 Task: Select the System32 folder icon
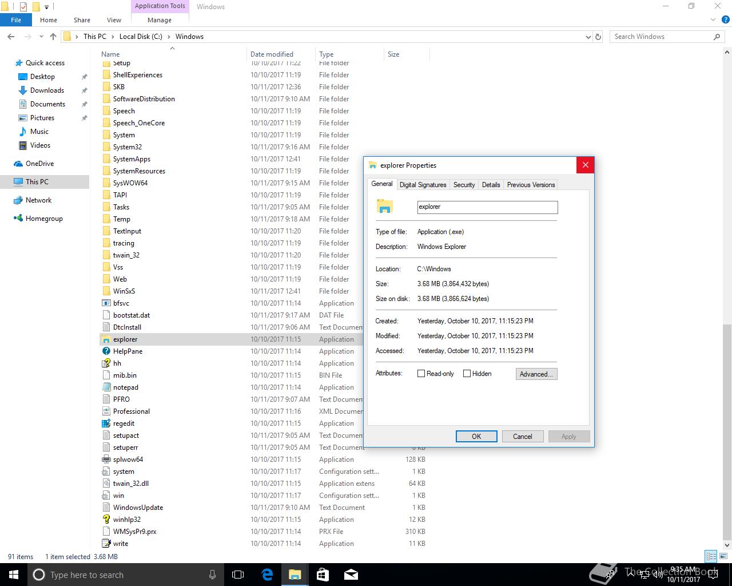(106, 147)
